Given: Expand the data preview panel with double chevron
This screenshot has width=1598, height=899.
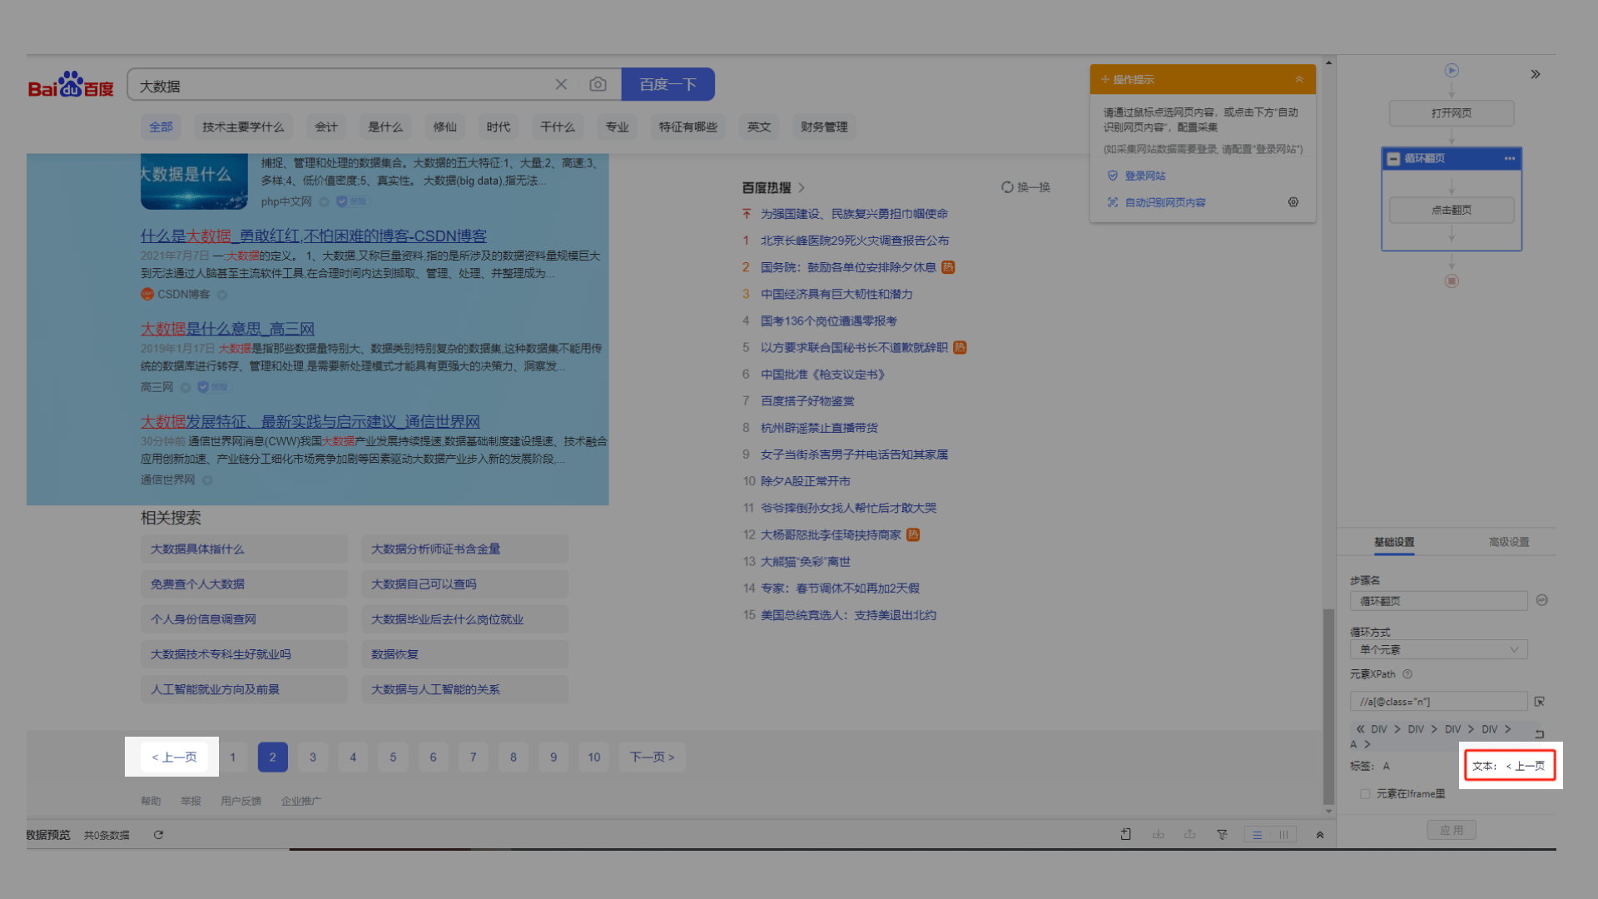Looking at the screenshot, I should point(1320,835).
